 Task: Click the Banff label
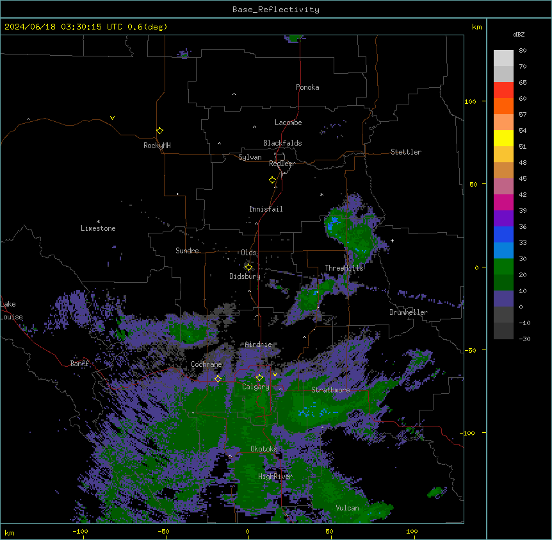[x=79, y=364]
